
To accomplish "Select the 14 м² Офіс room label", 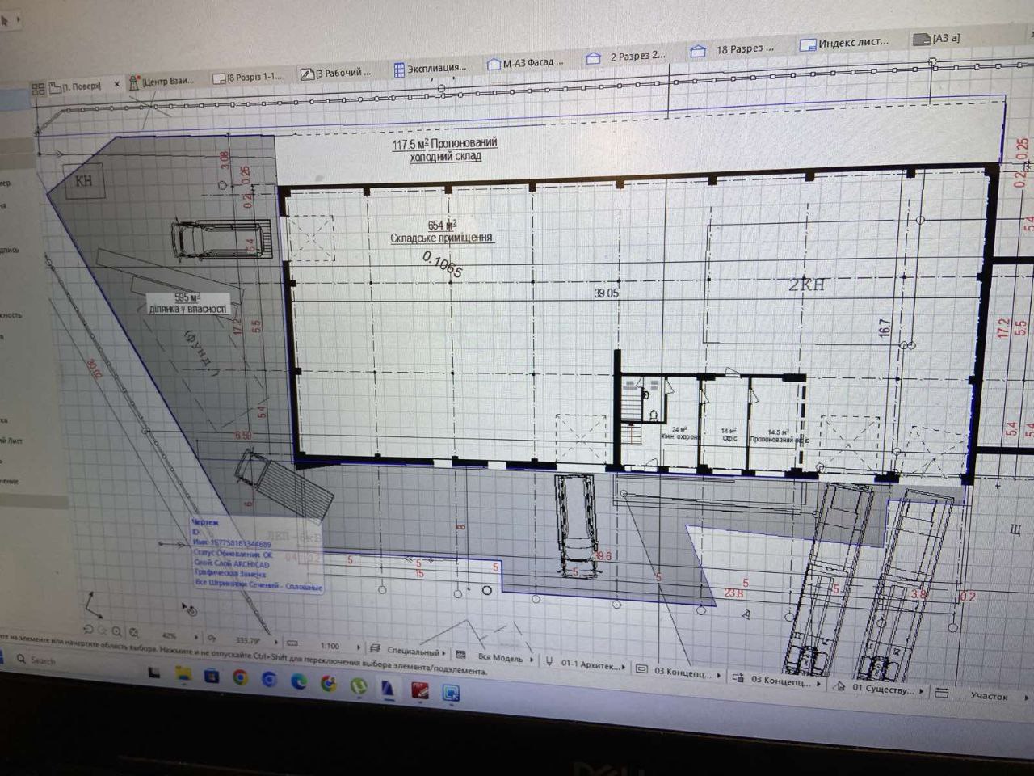I will pos(729,435).
